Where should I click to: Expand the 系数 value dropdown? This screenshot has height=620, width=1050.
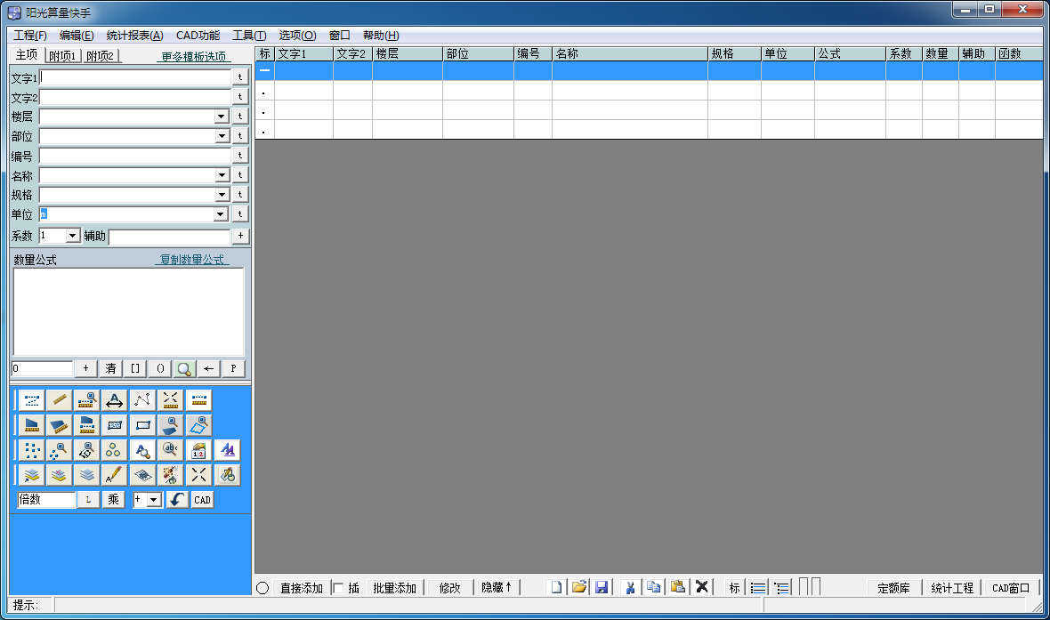coord(72,236)
